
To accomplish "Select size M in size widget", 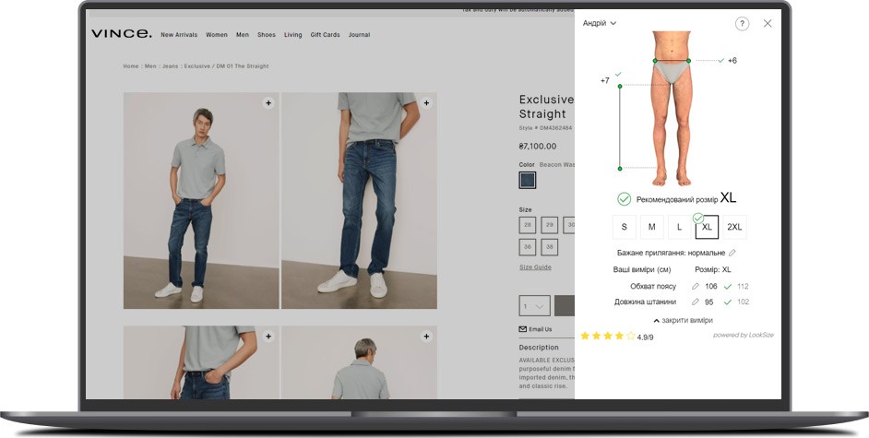I will pyautogui.click(x=651, y=227).
